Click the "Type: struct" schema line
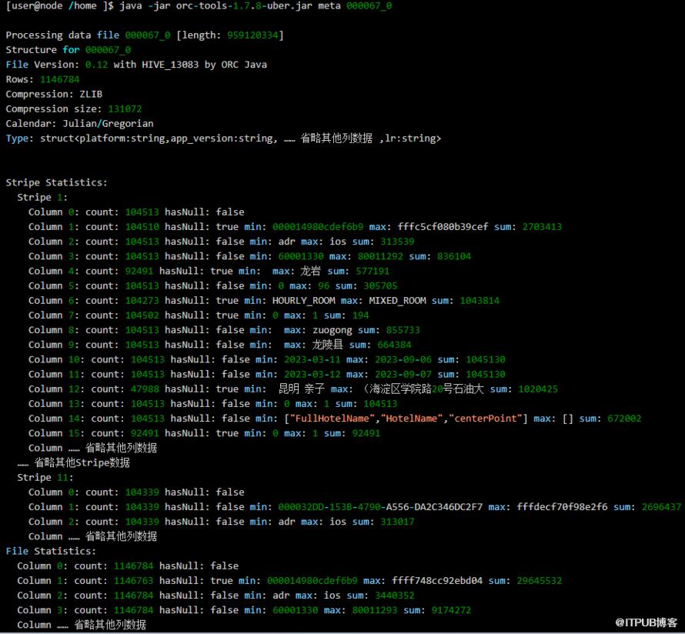Viewport: 685px width, 634px height. pyautogui.click(x=223, y=138)
